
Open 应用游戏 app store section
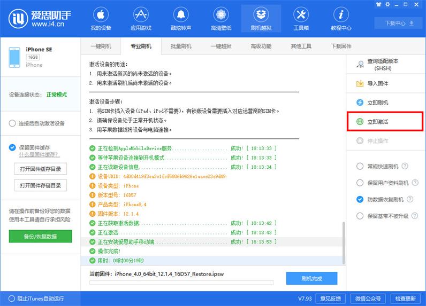pos(141,19)
